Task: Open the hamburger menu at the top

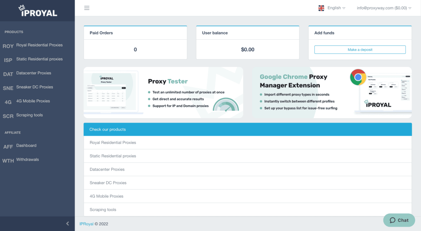Action: (x=87, y=8)
